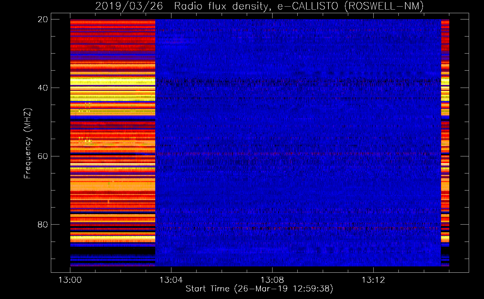Click the 'Start Time (26-Mar-19 12:59:38)' axis label
Viewport: 484px width, 299px height.
point(259,289)
